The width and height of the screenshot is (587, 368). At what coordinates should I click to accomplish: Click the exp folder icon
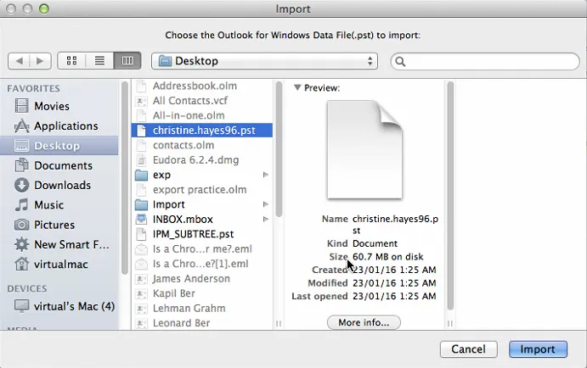pyautogui.click(x=141, y=175)
